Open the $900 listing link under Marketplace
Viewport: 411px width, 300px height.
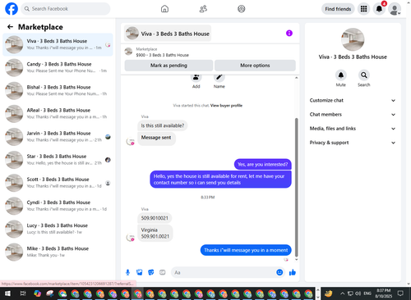tap(163, 55)
